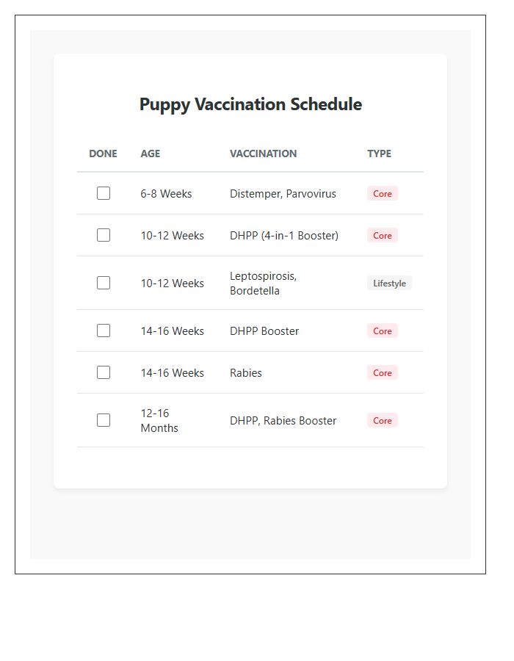Screen dimensions: 514x661
Task: Select the DHPP, Rabies Booster text
Action: [283, 420]
